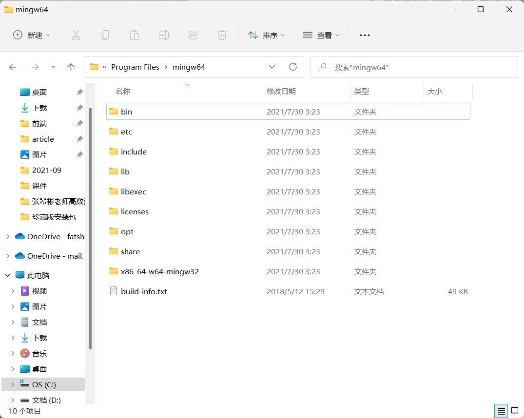Viewport: 524px width, 418px height.
Task: Select build-info.txt file name
Action: pos(144,291)
